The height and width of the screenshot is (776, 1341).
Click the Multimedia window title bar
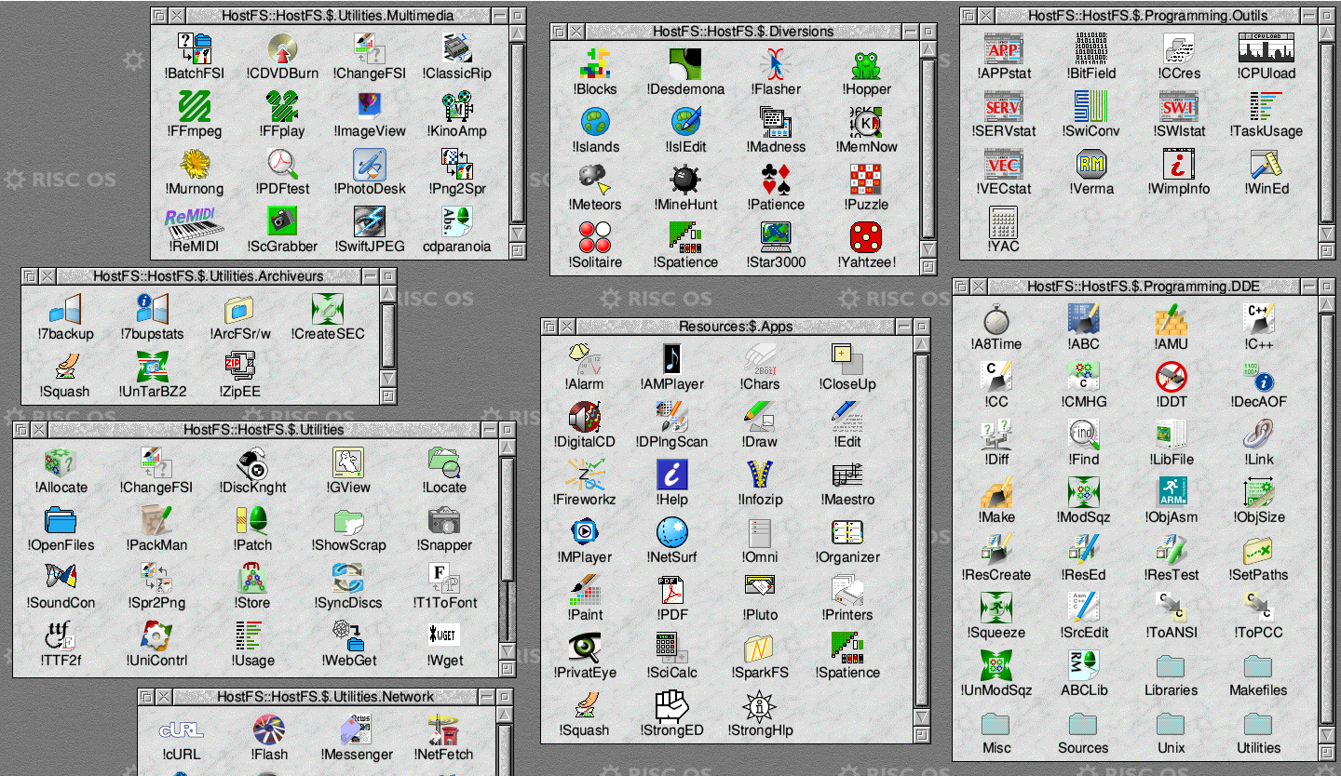pyautogui.click(x=338, y=16)
